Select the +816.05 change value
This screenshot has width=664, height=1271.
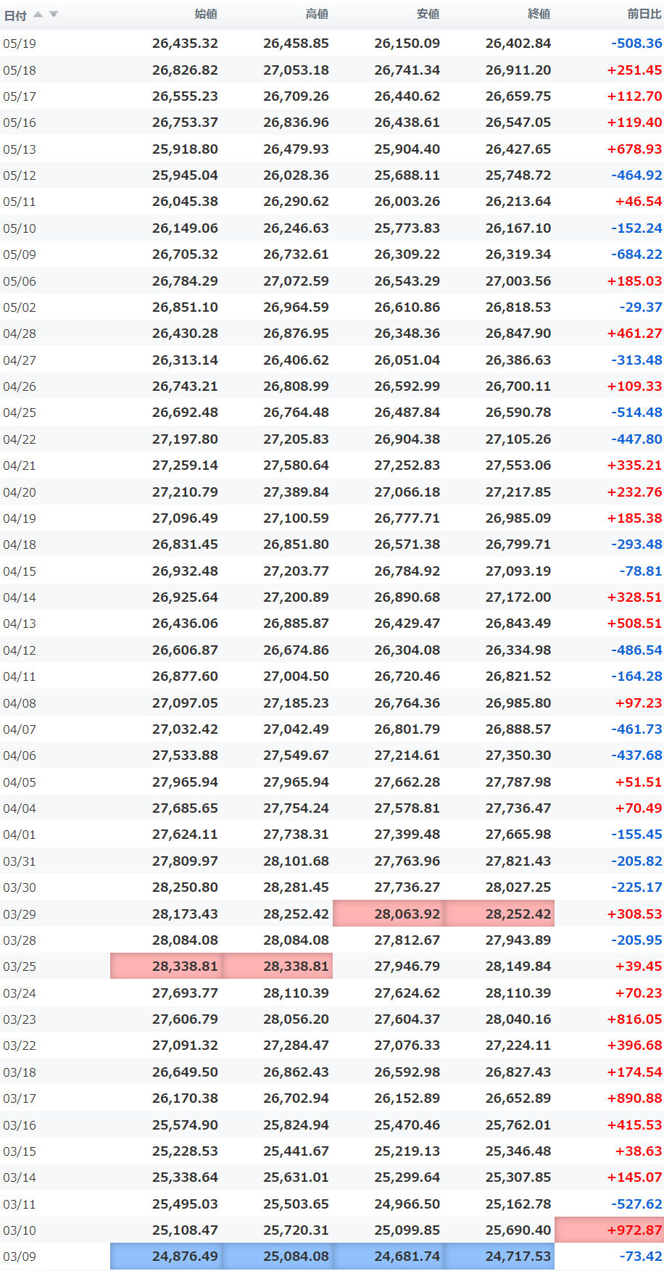pos(634,1019)
